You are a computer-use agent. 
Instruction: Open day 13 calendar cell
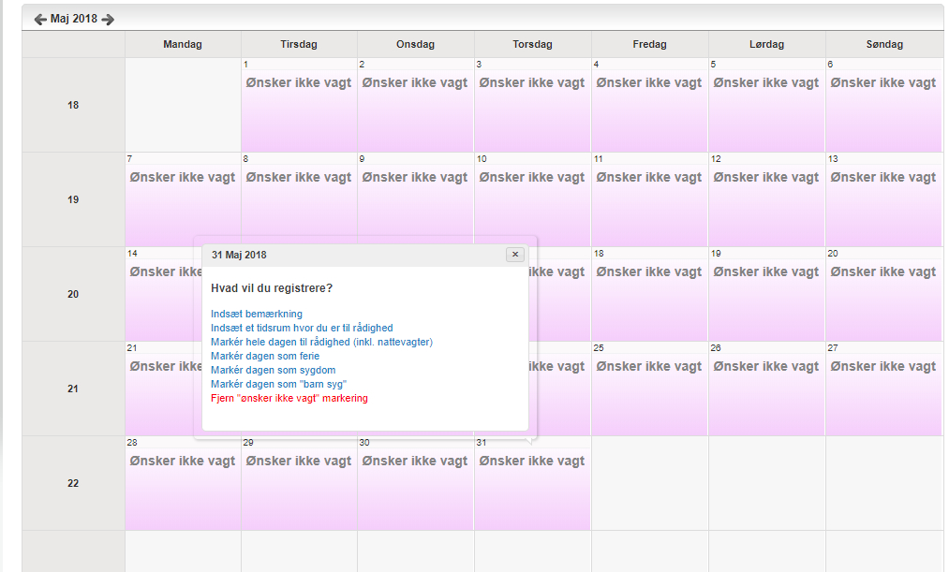tap(885, 199)
